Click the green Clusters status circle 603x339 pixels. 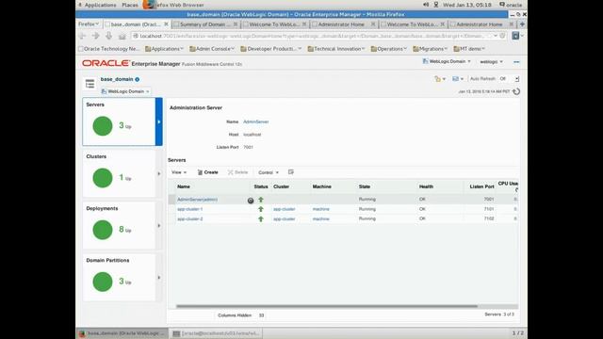(x=103, y=178)
